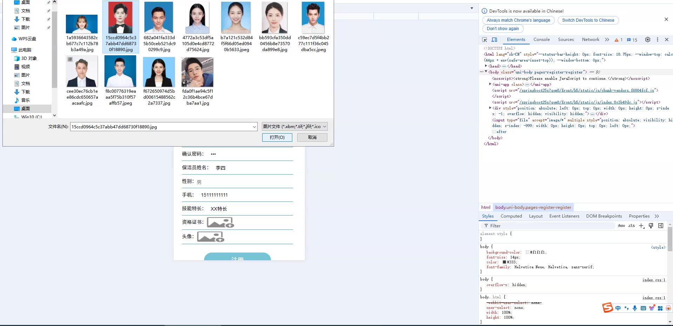
Task: Toggle the :hov element state panel
Action: click(621, 226)
